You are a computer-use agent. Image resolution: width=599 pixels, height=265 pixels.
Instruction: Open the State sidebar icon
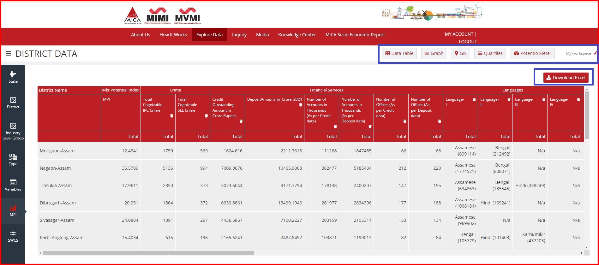tap(13, 77)
